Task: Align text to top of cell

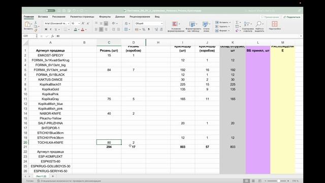Action: (x=96, y=23)
